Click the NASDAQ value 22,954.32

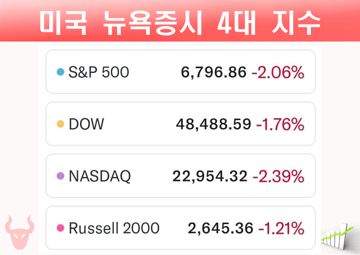point(210,176)
